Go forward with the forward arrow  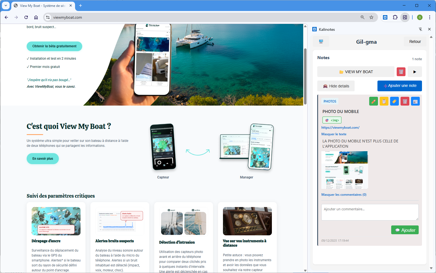[16, 17]
